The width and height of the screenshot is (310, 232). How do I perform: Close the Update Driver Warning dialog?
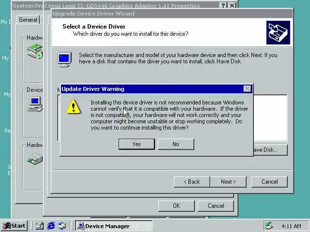[x=247, y=89]
